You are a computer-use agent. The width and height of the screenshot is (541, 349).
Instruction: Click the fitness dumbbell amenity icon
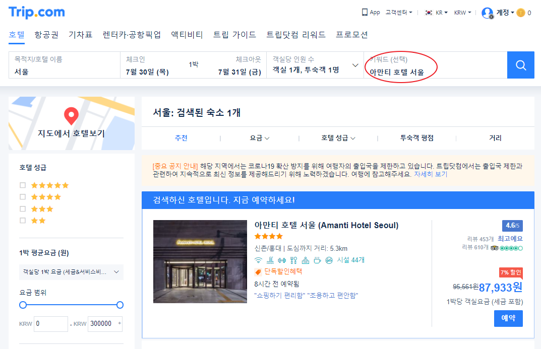[x=282, y=260]
